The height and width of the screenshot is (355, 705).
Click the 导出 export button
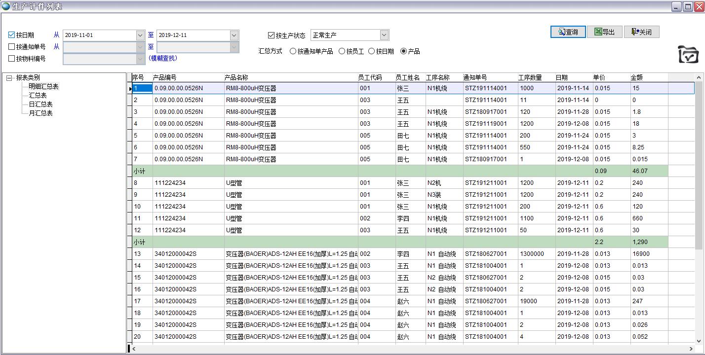click(x=604, y=32)
